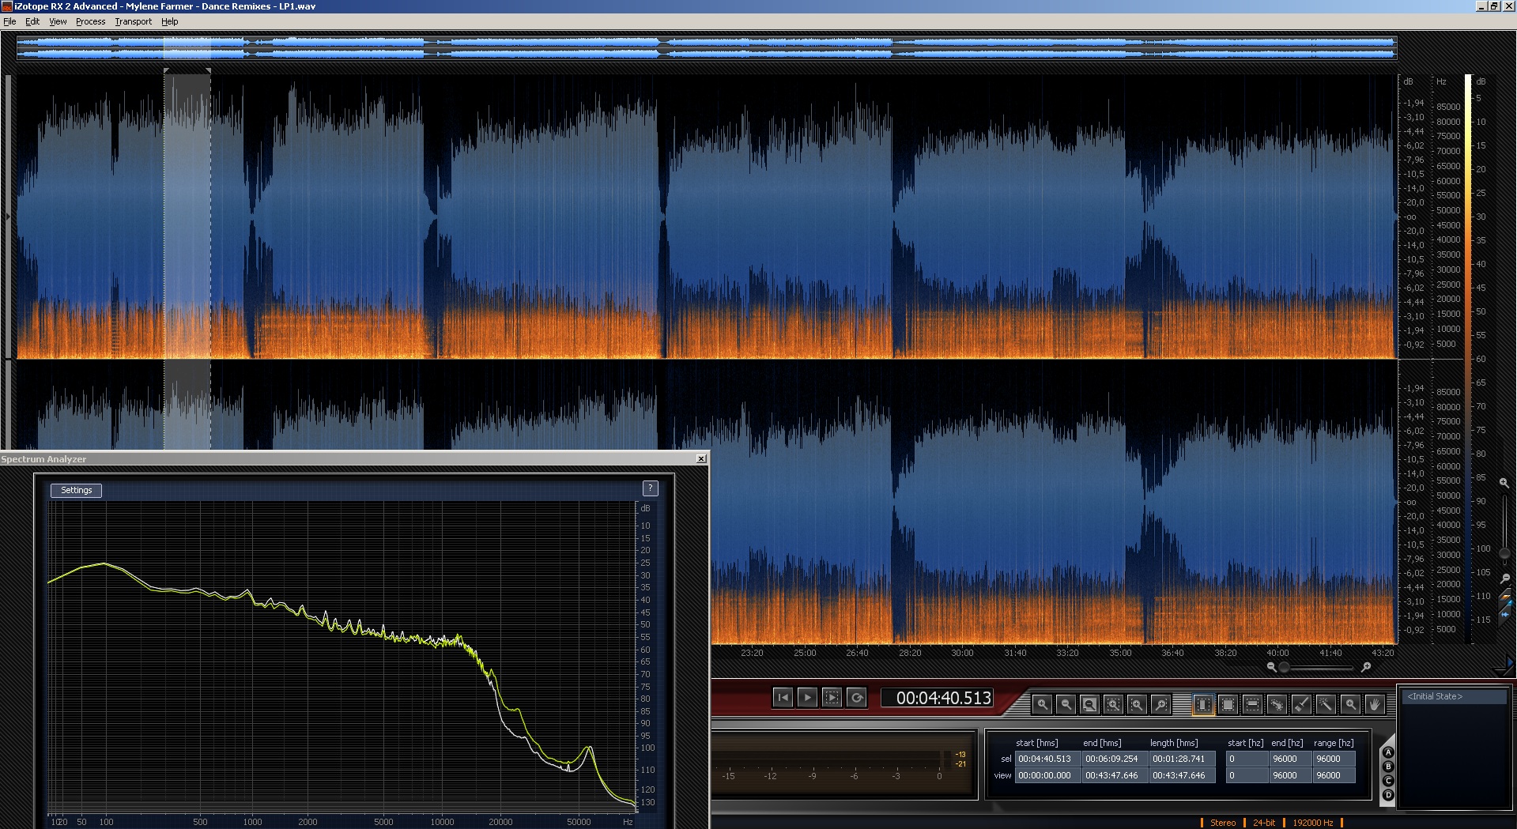Screen dimensions: 1517x829
Task: Toggle loop playback
Action: coord(856,697)
